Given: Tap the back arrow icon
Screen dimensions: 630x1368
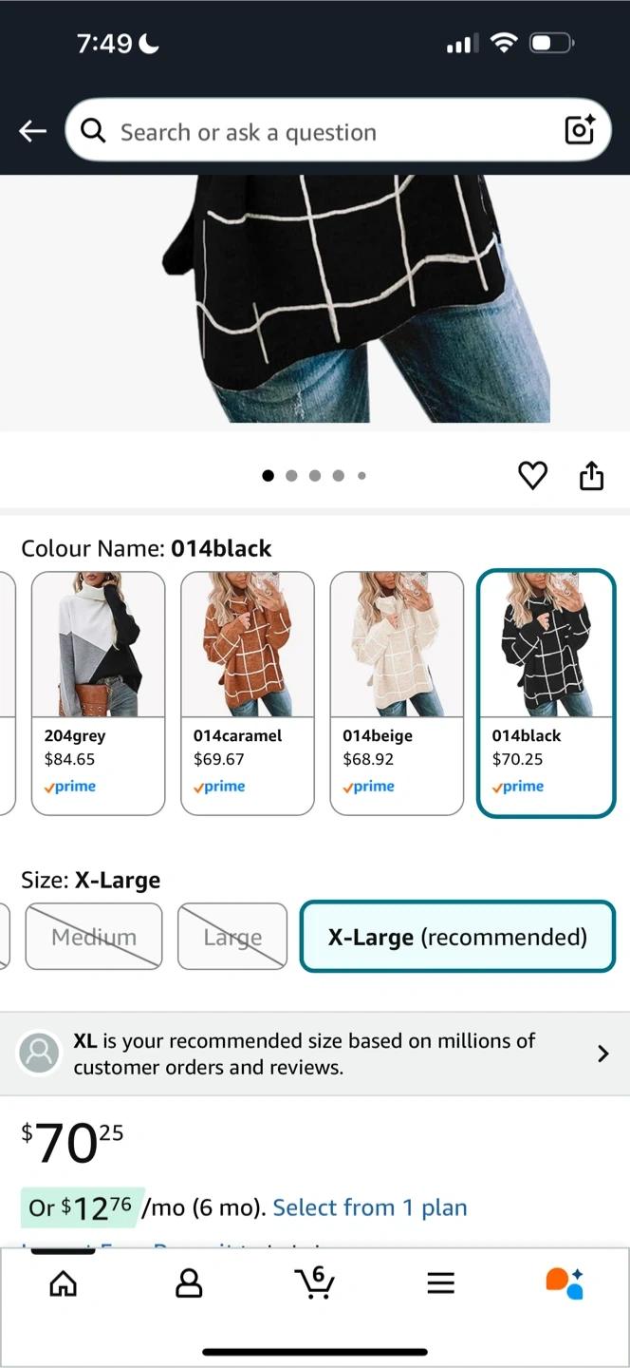Looking at the screenshot, I should tap(32, 131).
